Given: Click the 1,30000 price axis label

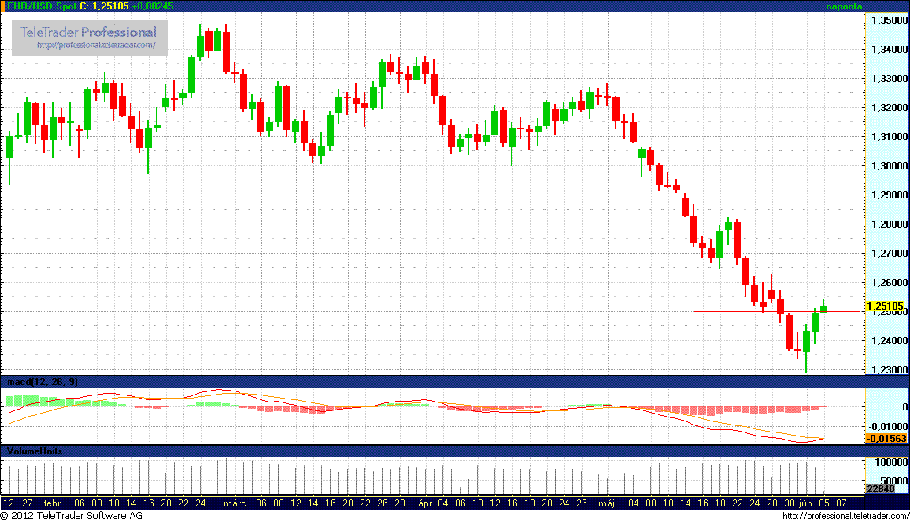Looking at the screenshot, I should point(886,166).
